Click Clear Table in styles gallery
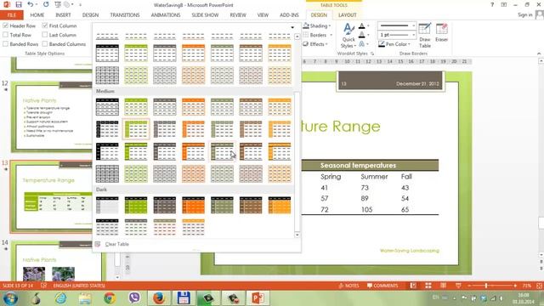544x306 pixels. coord(116,244)
